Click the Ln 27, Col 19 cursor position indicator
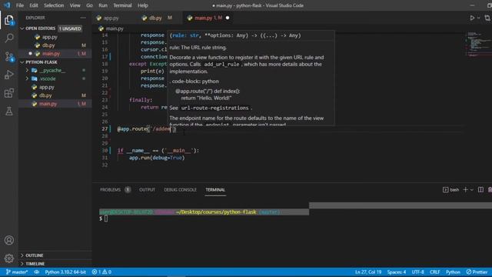492x277 pixels. 368,272
